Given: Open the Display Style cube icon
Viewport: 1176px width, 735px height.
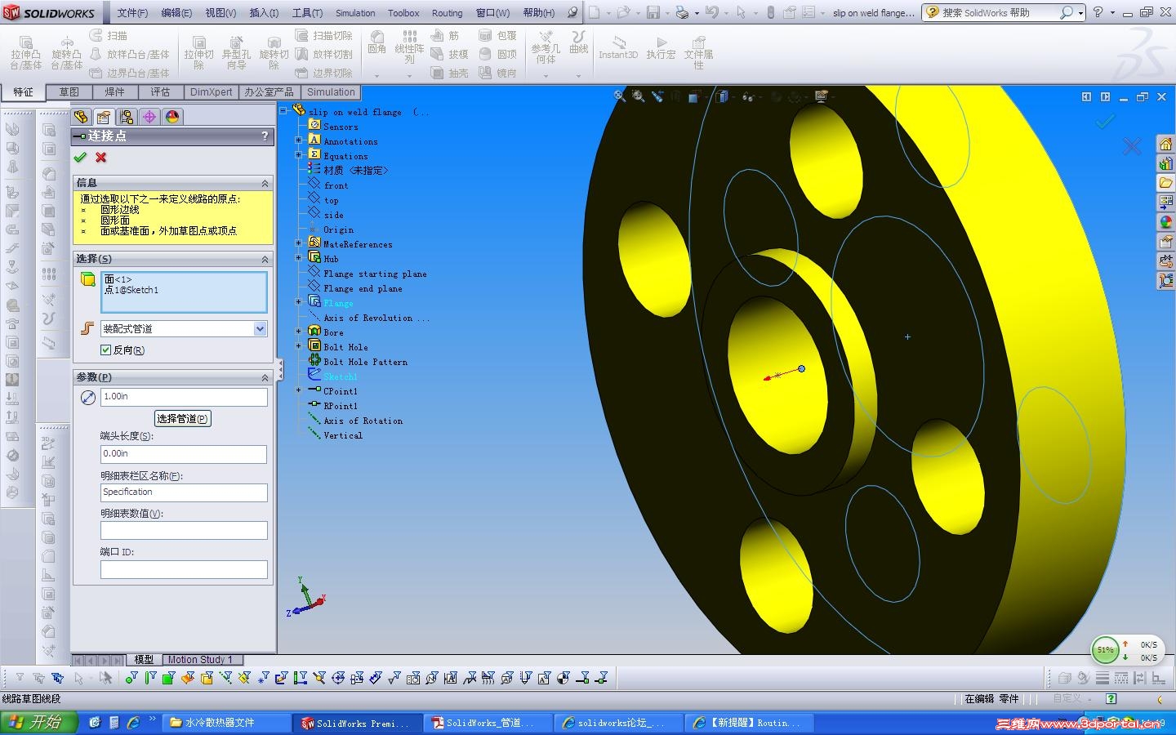Looking at the screenshot, I should pos(722,96).
